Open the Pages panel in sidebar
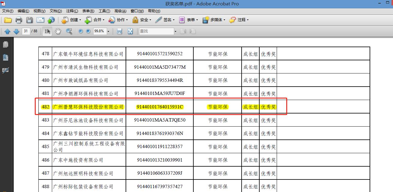The image size is (393, 192). pyautogui.click(x=5, y=44)
